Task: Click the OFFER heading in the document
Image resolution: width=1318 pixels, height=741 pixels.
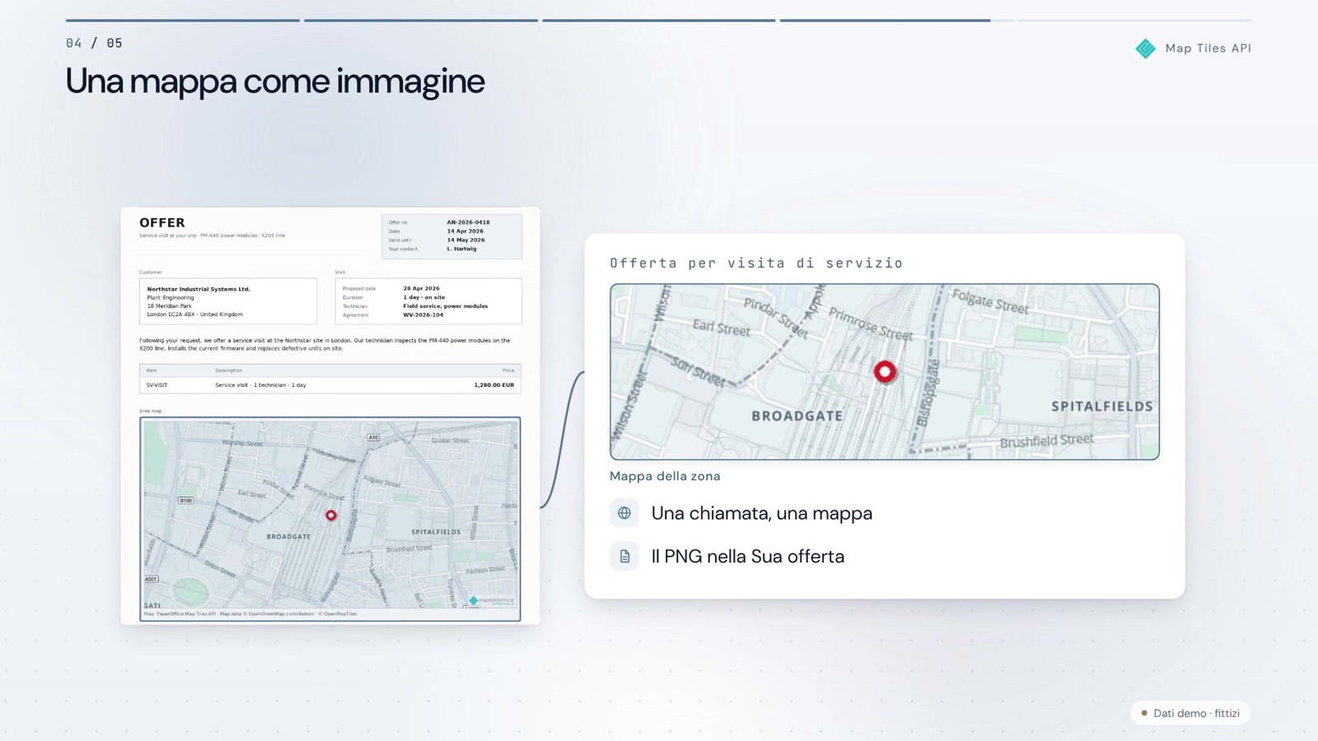Action: (162, 222)
